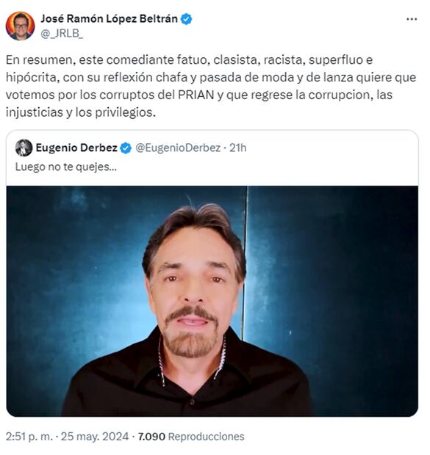430x455 pixels.
Task: Click the blue verified badge next to Beltrán
Action: (x=187, y=19)
